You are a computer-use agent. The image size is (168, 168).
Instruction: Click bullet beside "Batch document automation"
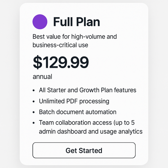pyautogui.click(x=34, y=112)
